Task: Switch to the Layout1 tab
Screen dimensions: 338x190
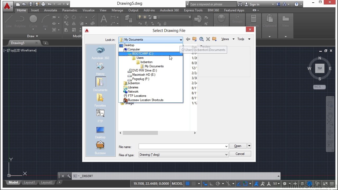Action: [x=30, y=182]
